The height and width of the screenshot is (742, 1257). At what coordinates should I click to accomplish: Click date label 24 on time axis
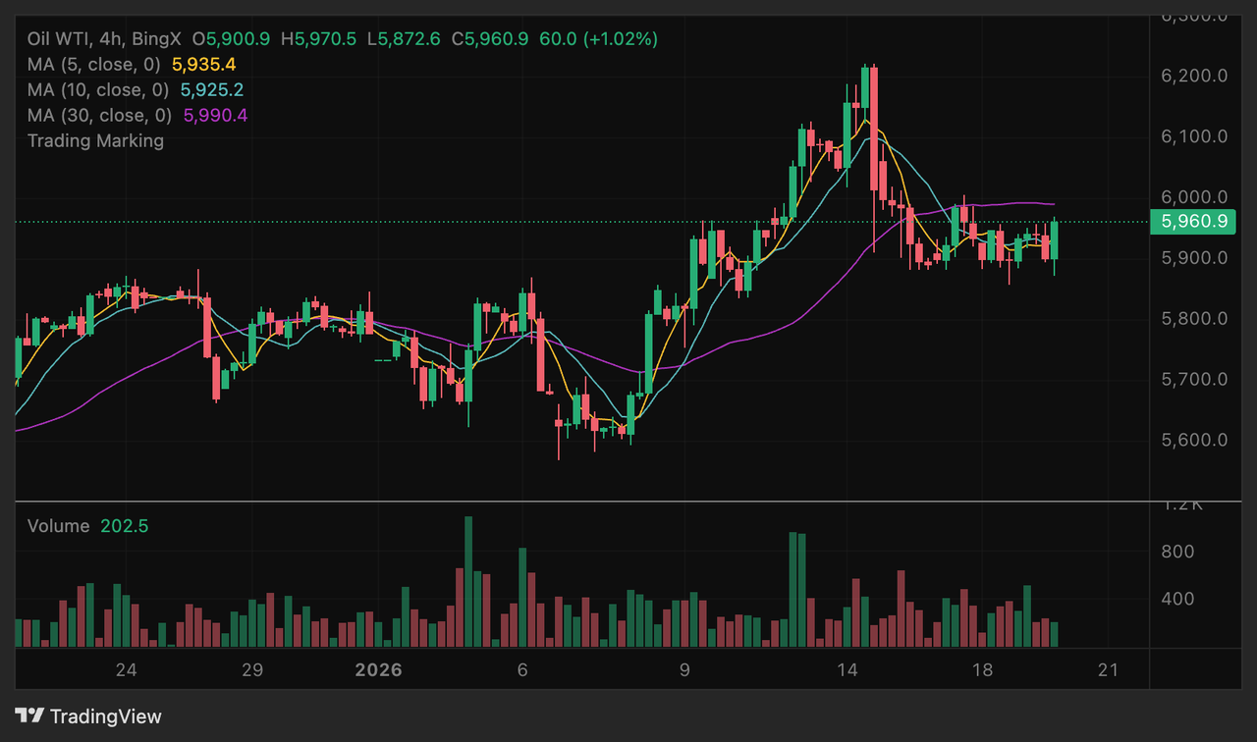coord(126,670)
